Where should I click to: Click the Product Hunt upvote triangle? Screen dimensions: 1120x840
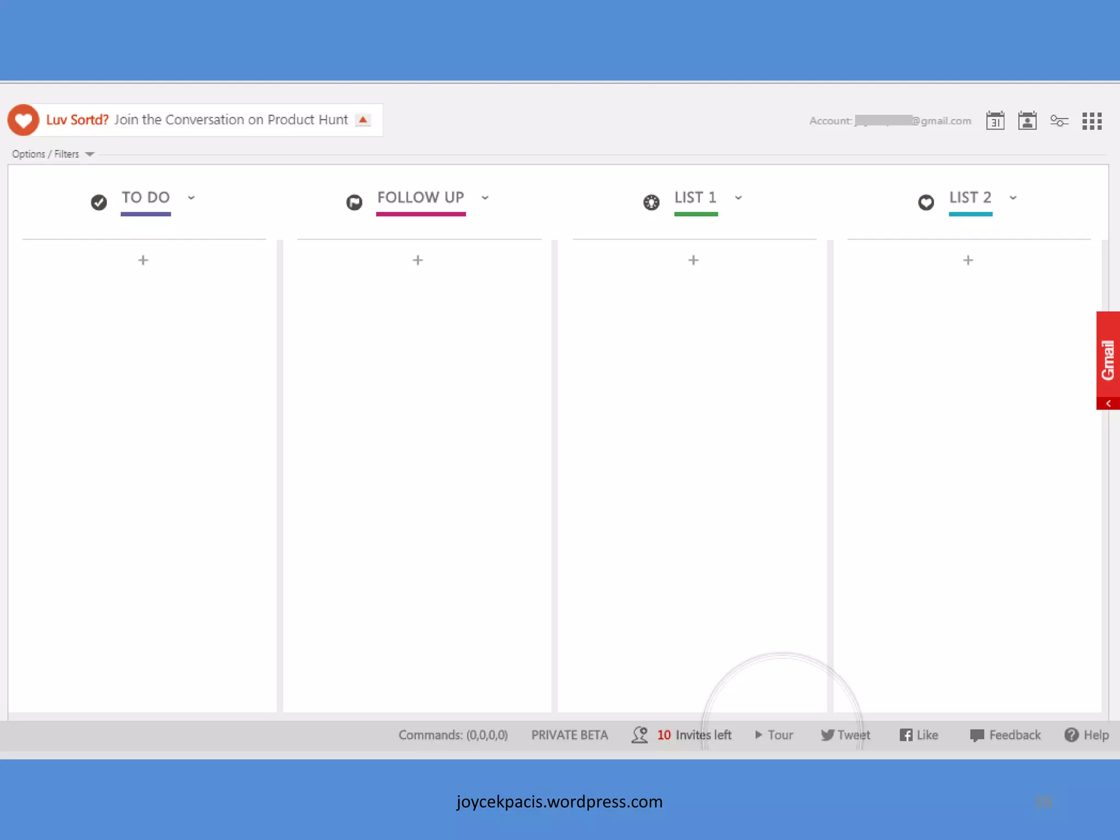pos(363,120)
